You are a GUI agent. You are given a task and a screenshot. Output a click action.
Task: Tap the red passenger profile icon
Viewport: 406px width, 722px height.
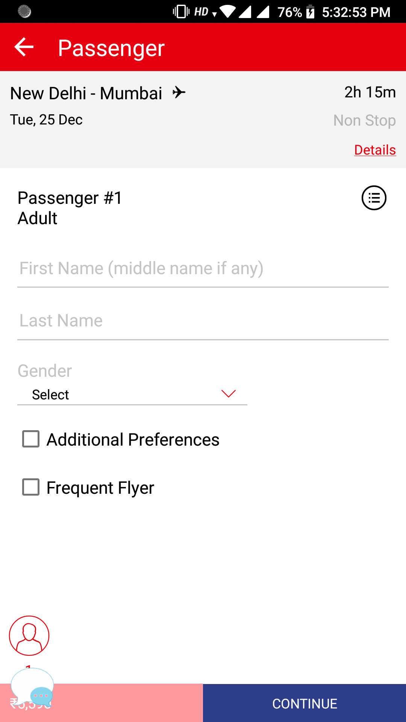click(x=29, y=636)
